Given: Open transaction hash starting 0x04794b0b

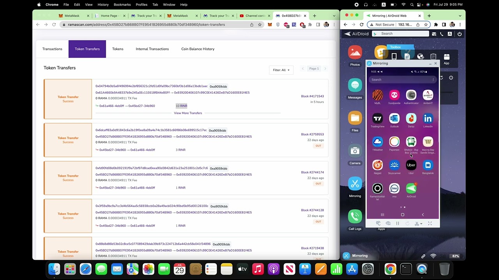Looking at the screenshot, I should [151, 86].
